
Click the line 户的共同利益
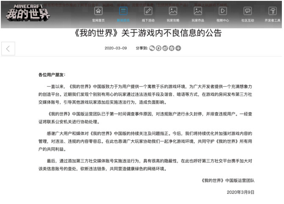[52, 150]
